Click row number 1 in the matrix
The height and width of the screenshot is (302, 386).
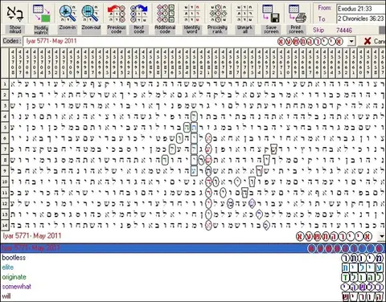click(5, 84)
